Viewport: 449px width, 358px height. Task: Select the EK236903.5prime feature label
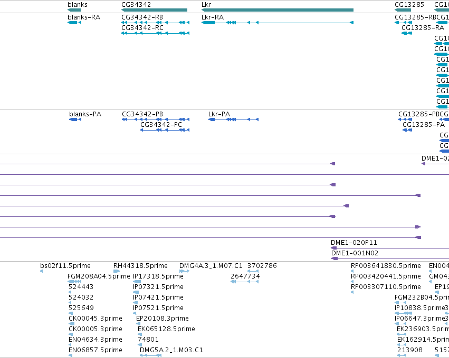423,329
